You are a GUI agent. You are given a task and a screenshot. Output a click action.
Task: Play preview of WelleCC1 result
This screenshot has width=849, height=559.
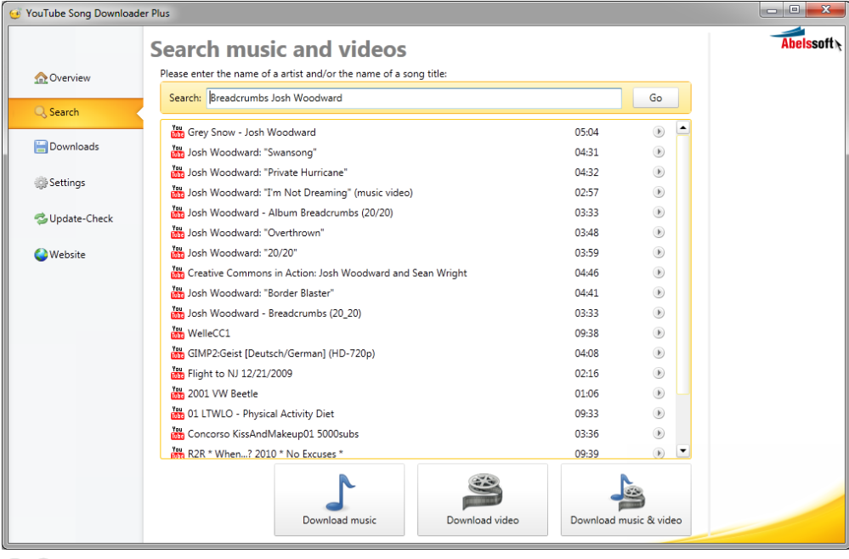coord(659,333)
